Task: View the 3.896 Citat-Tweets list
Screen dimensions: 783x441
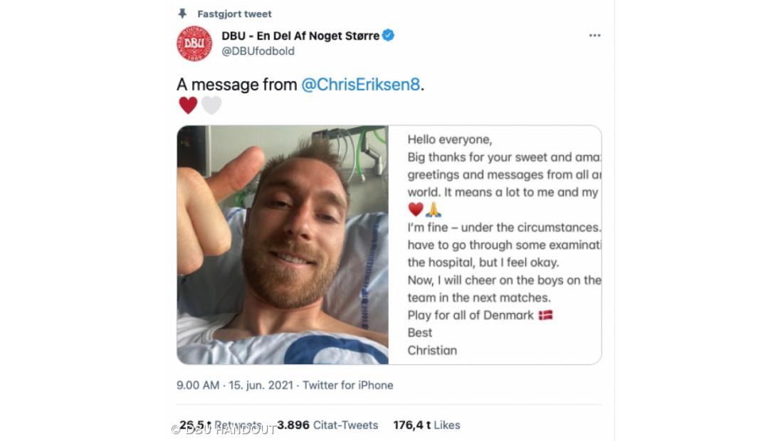Action: pyautogui.click(x=327, y=425)
